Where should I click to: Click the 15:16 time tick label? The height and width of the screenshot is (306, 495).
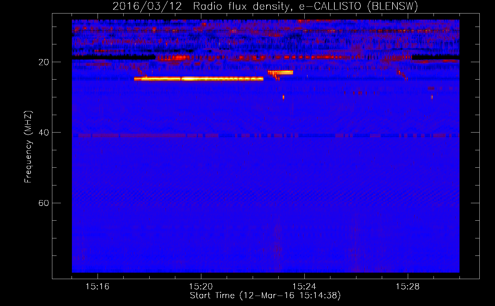[98, 287]
